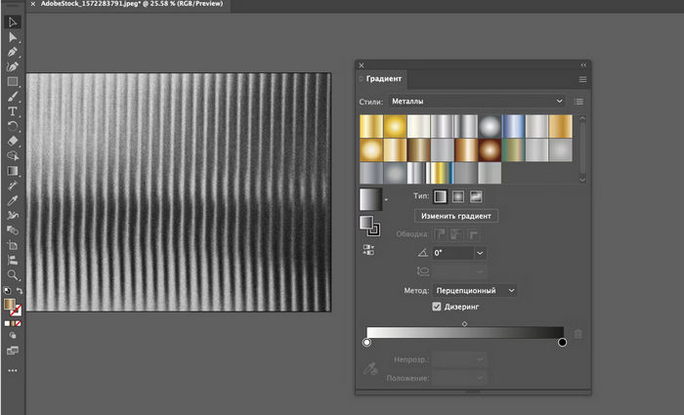Choose the linear gradient type
The width and height of the screenshot is (684, 415).
click(x=442, y=196)
